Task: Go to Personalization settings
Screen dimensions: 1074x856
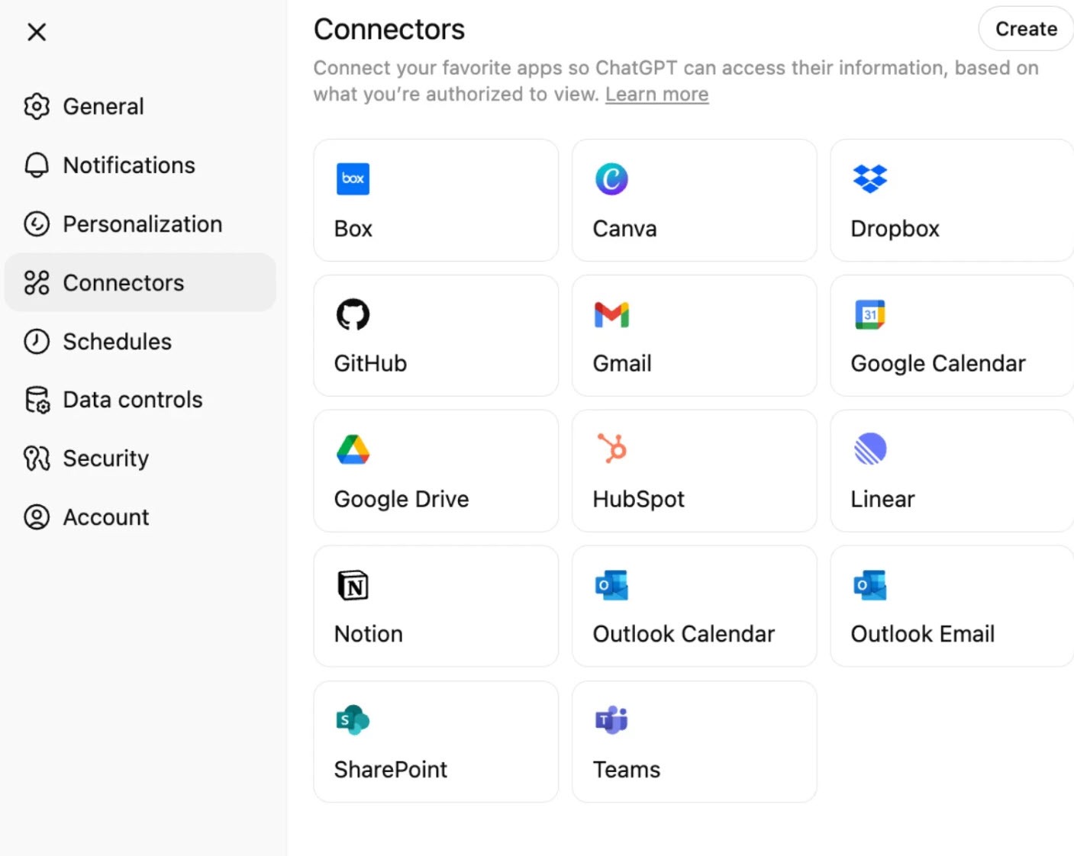Action: (142, 224)
